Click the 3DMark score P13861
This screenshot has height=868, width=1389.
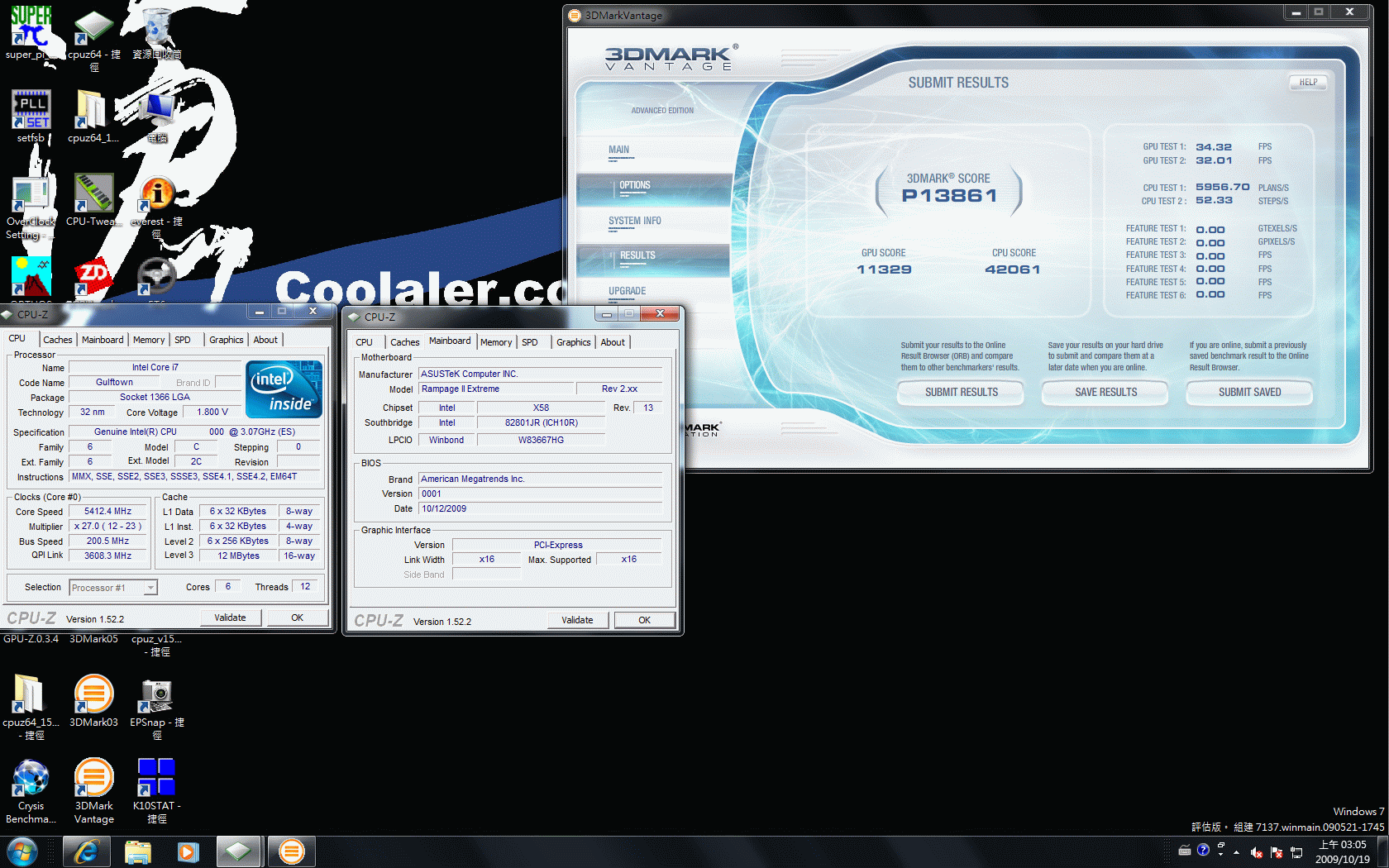pyautogui.click(x=949, y=196)
